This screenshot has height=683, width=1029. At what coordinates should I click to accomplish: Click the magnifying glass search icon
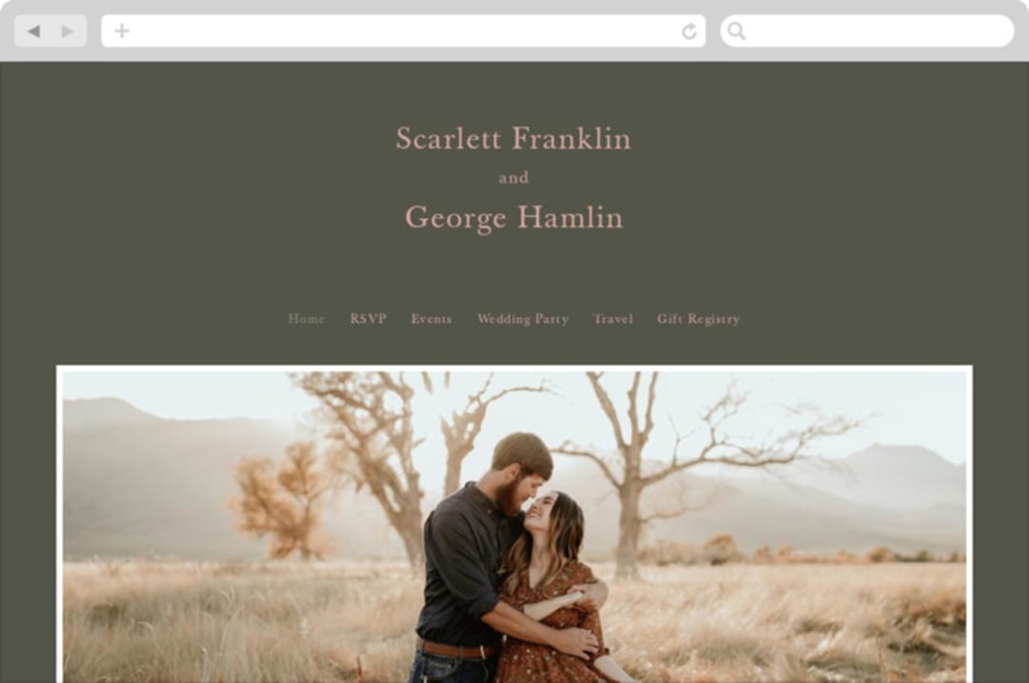(x=736, y=30)
